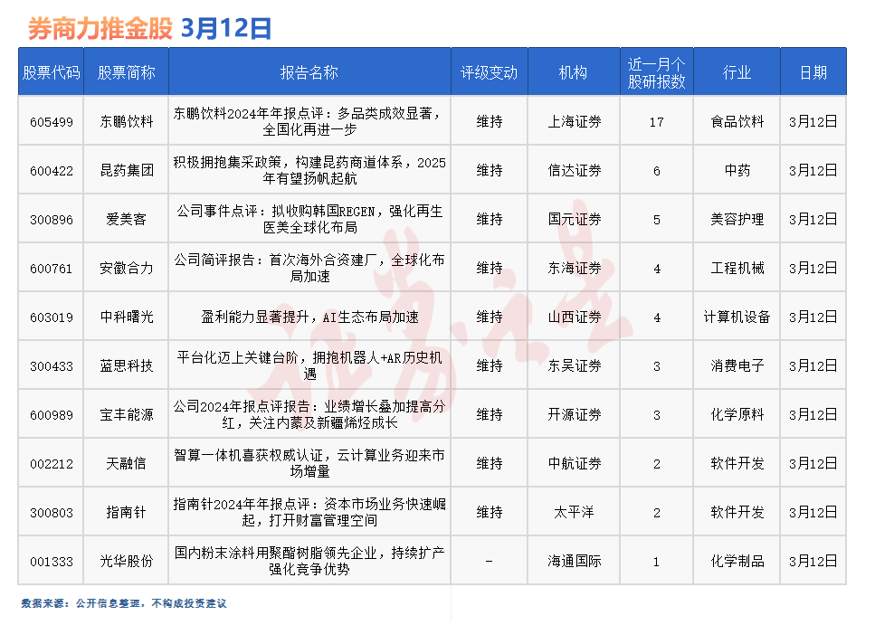The height and width of the screenshot is (625, 875).
Task: Click the 近一月个股研报数 column header
Action: 656,73
